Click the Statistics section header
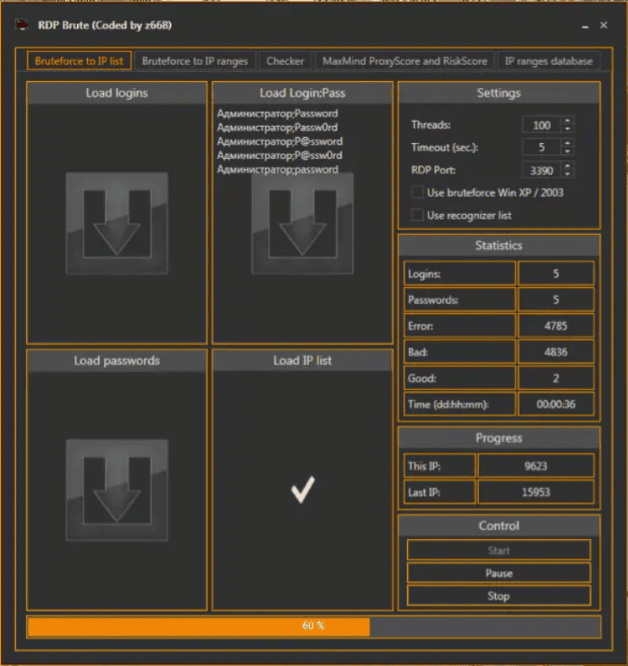This screenshot has width=628, height=666. point(499,245)
